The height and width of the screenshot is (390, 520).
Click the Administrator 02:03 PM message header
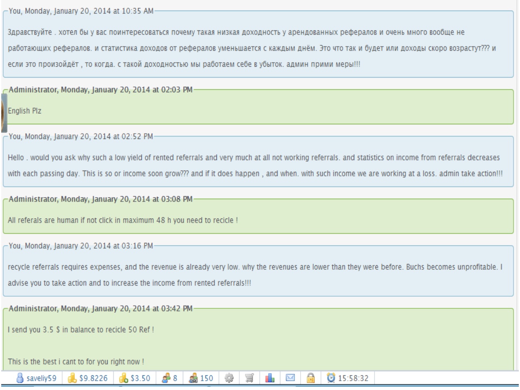[100, 90]
